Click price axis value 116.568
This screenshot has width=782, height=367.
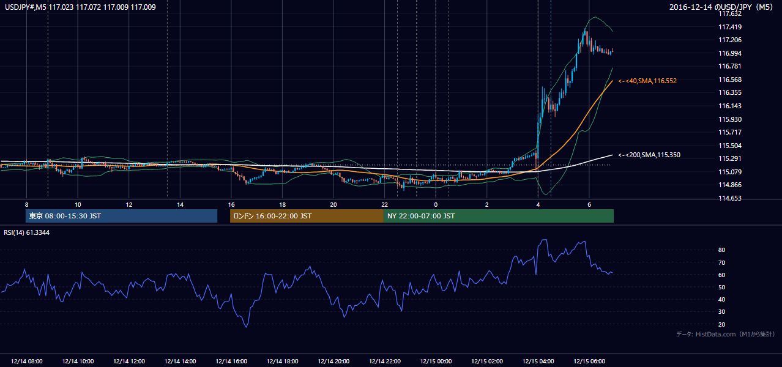click(731, 80)
